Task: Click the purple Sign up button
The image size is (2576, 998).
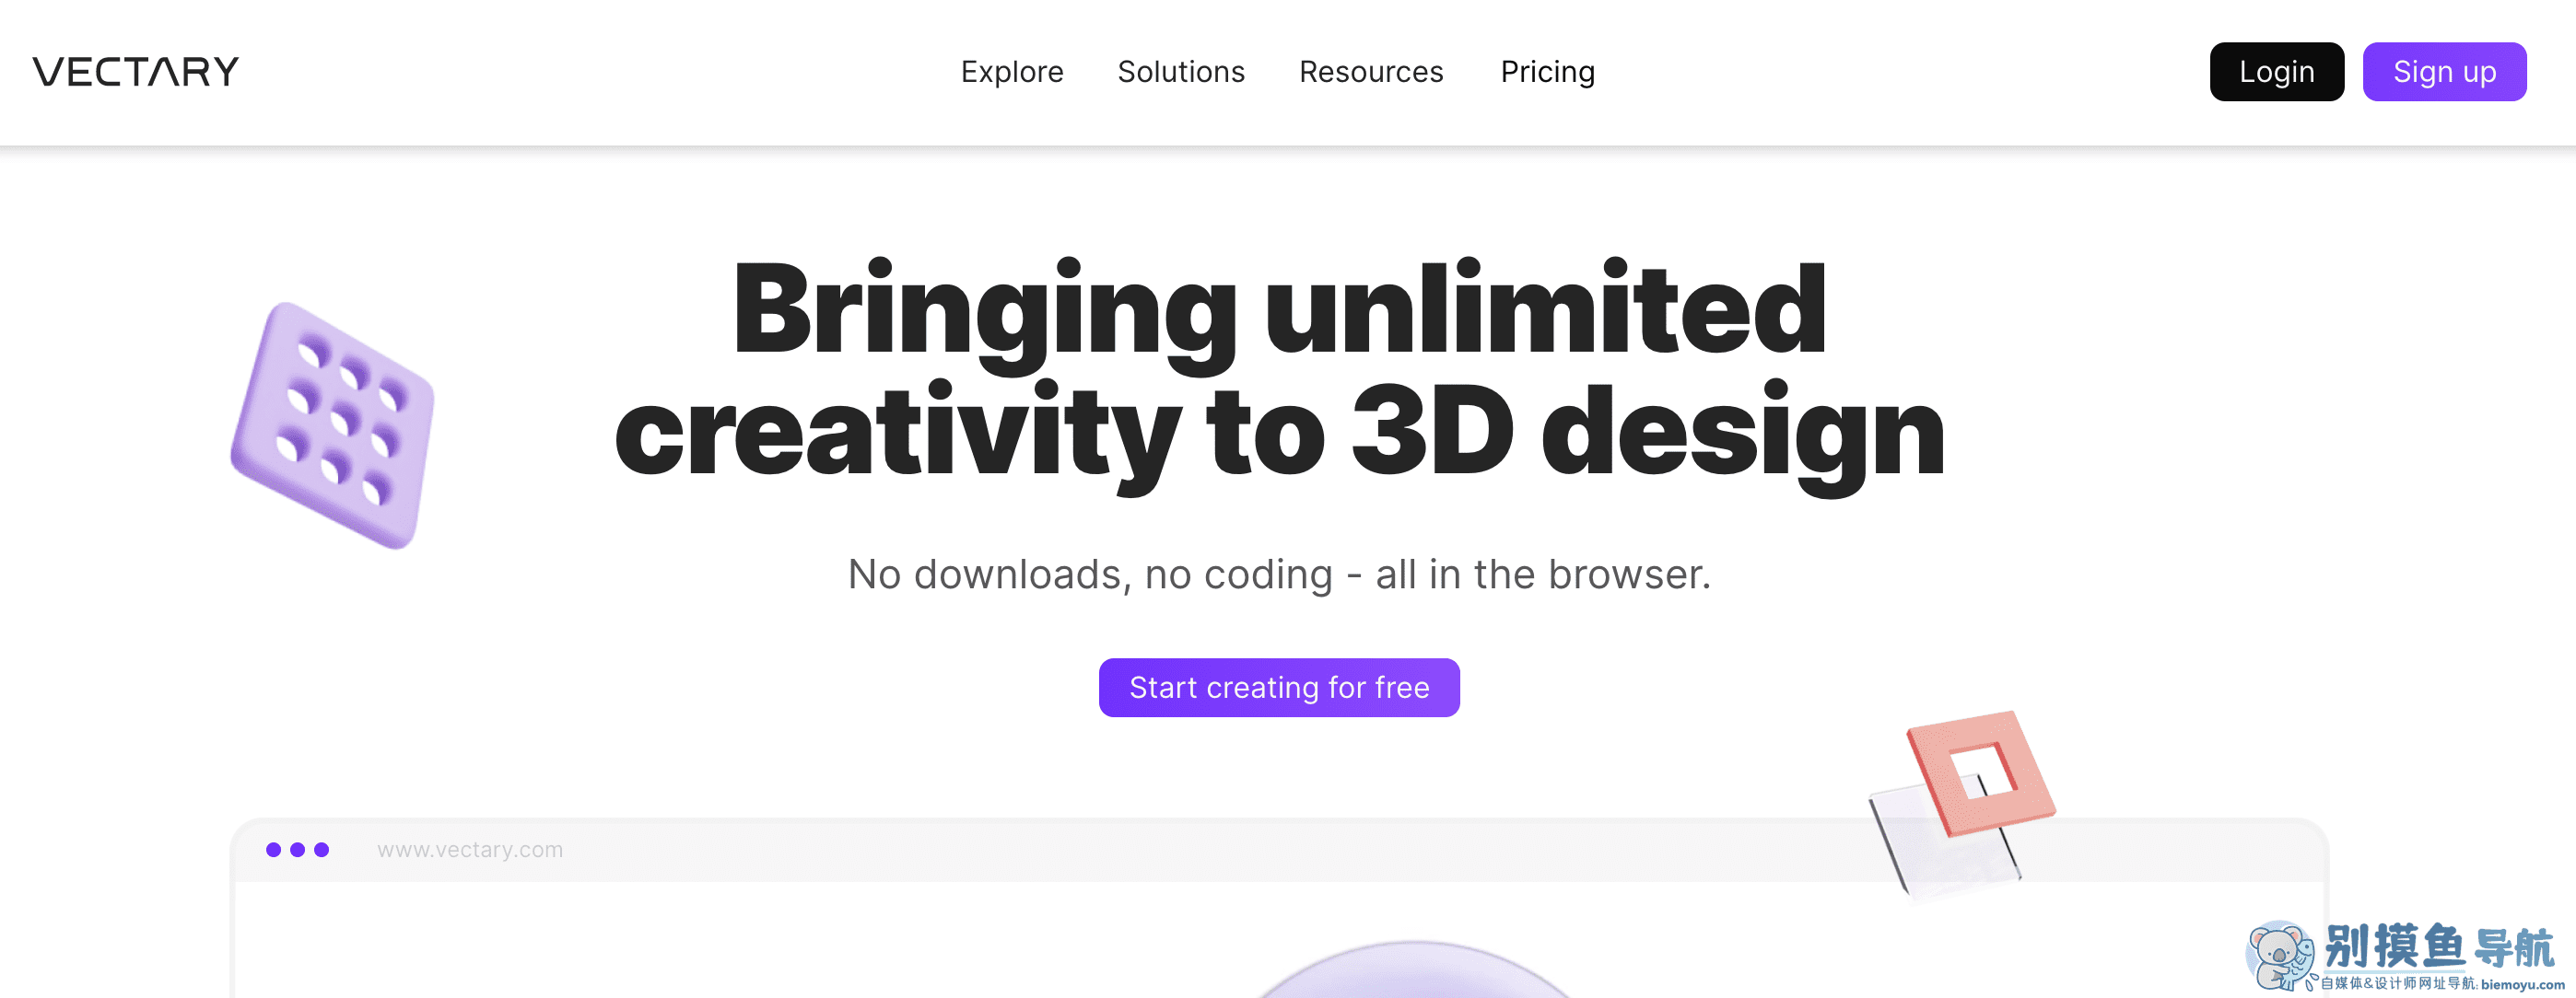Action: (x=2443, y=72)
